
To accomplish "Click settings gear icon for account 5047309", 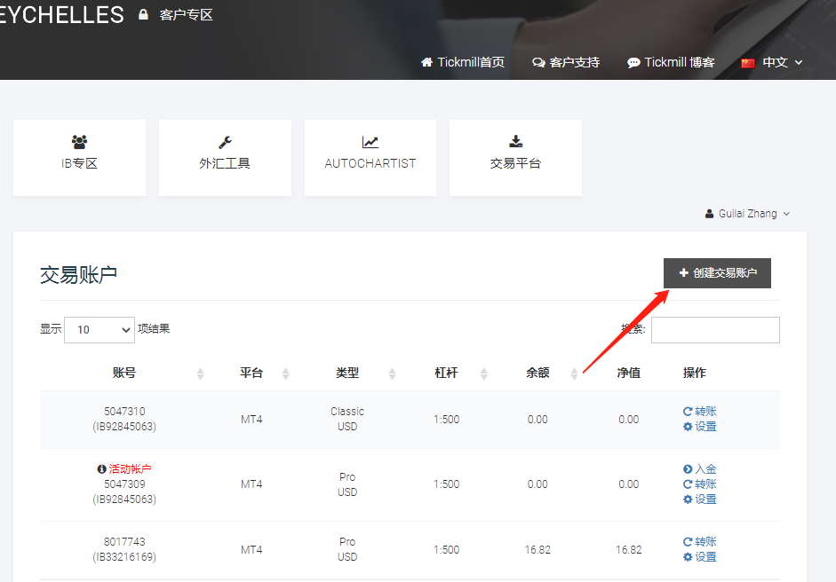I will pos(688,499).
